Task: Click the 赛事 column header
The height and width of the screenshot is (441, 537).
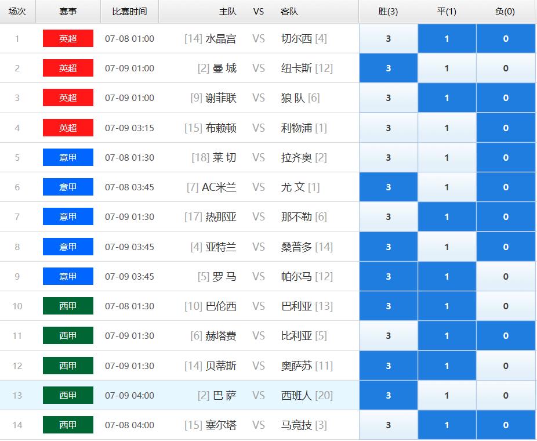Action: click(68, 11)
